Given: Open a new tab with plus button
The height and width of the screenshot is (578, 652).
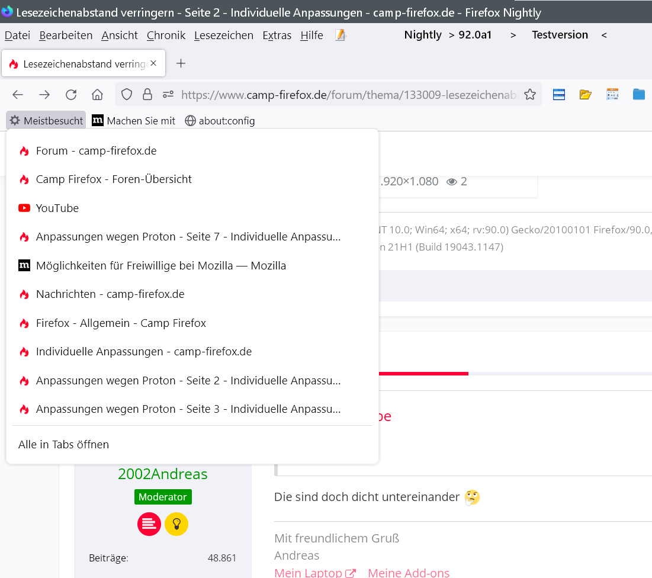Looking at the screenshot, I should click(x=181, y=63).
